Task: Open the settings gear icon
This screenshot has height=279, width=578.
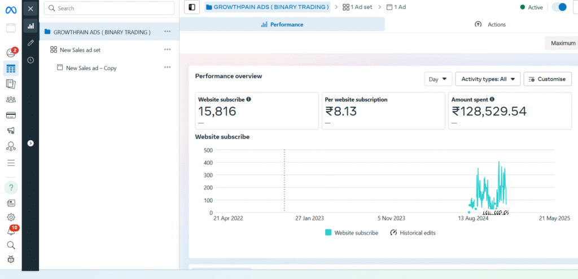Action: click(11, 217)
